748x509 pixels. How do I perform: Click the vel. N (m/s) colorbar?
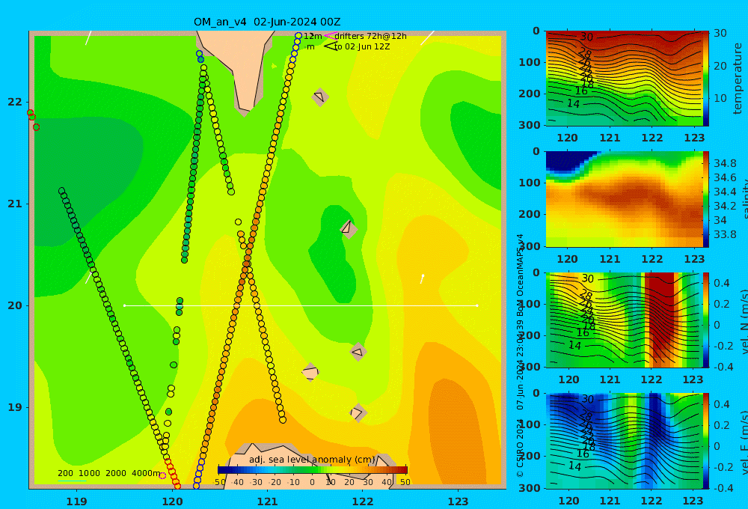(706, 320)
